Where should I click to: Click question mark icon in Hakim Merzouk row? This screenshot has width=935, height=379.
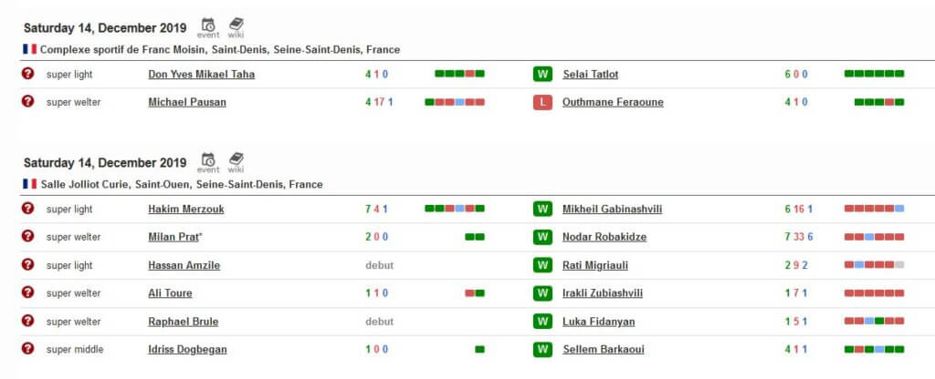click(27, 209)
